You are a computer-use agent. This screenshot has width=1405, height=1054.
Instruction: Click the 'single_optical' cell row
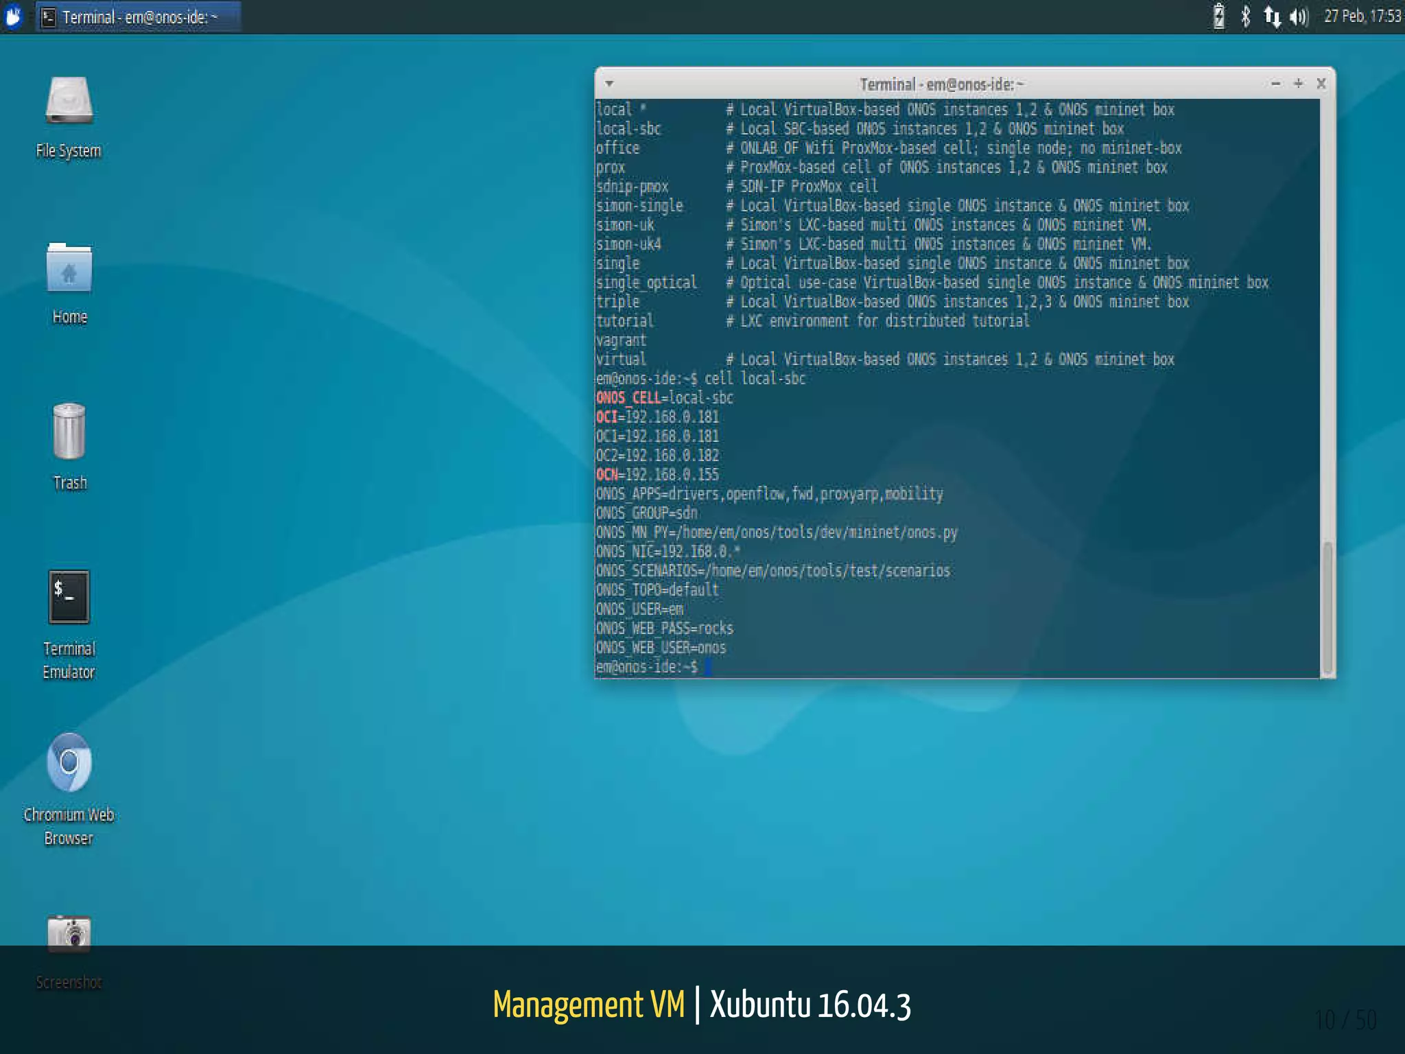point(932,283)
